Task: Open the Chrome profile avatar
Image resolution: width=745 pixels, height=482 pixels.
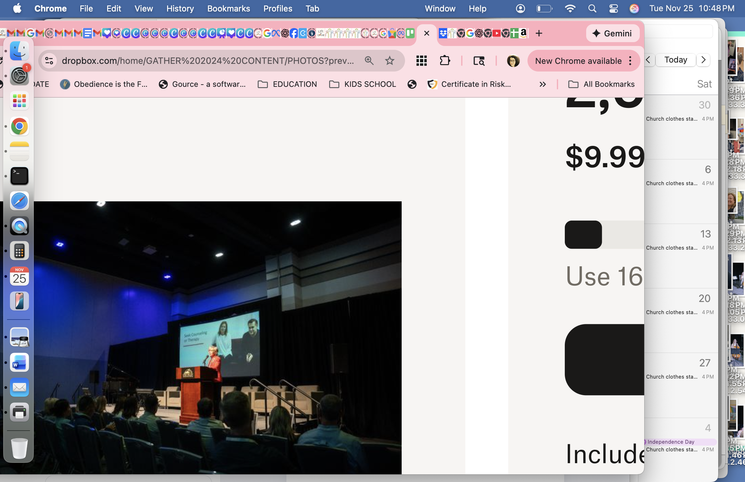Action: point(513,61)
